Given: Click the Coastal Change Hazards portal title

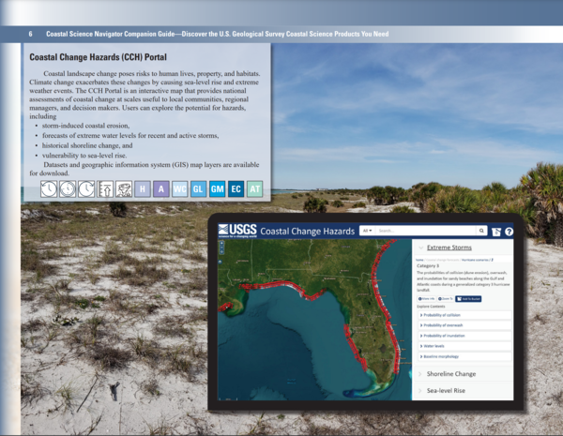Looking at the screenshot, I should (308, 231).
